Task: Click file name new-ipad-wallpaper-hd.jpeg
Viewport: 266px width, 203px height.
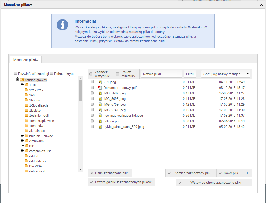Action: pos(123,116)
